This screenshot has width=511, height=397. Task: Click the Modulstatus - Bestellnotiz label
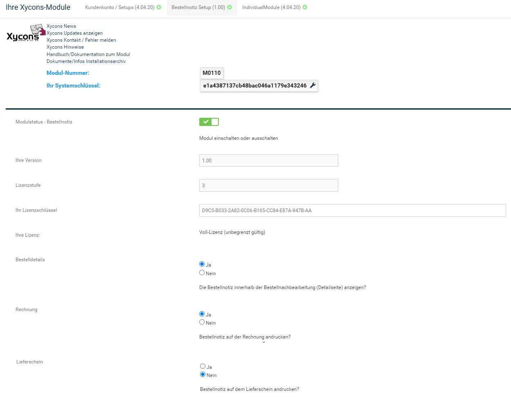pyautogui.click(x=44, y=122)
